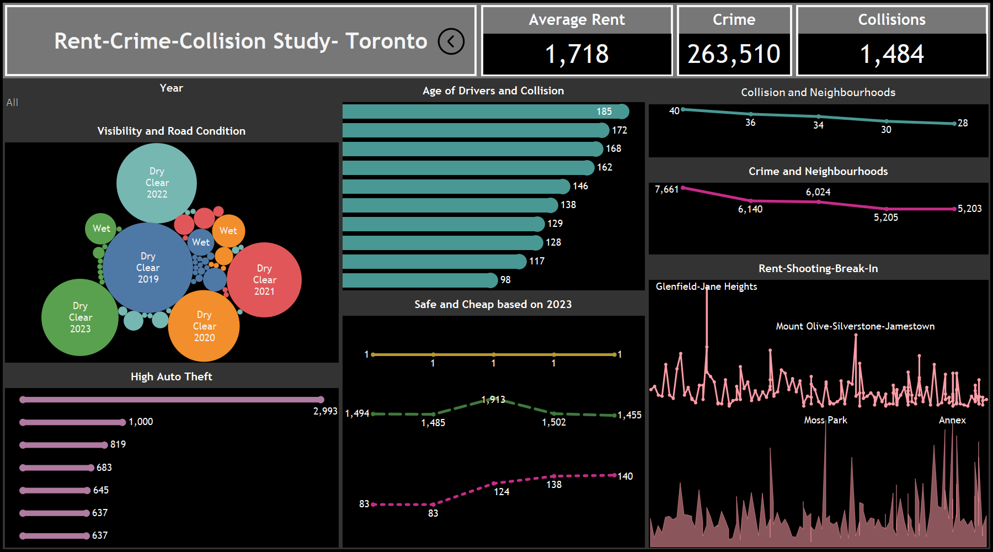
Task: Select the driver age bar labeled 98
Action: [419, 280]
